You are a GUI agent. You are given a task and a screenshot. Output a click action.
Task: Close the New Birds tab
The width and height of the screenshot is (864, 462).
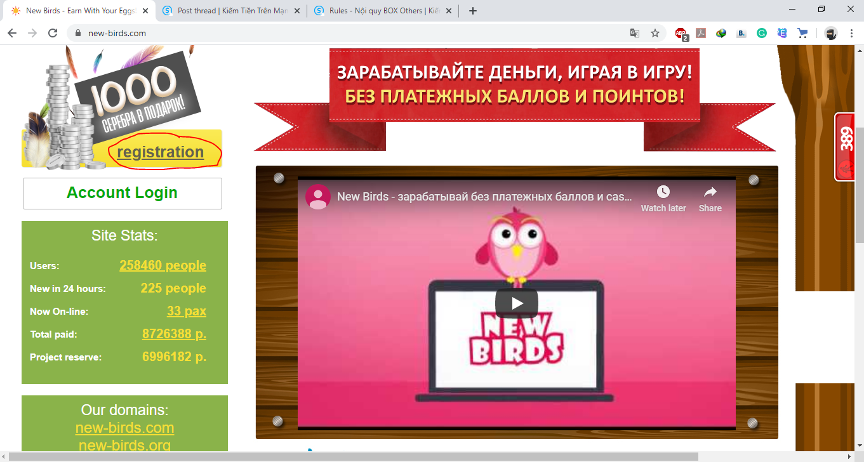coord(146,11)
